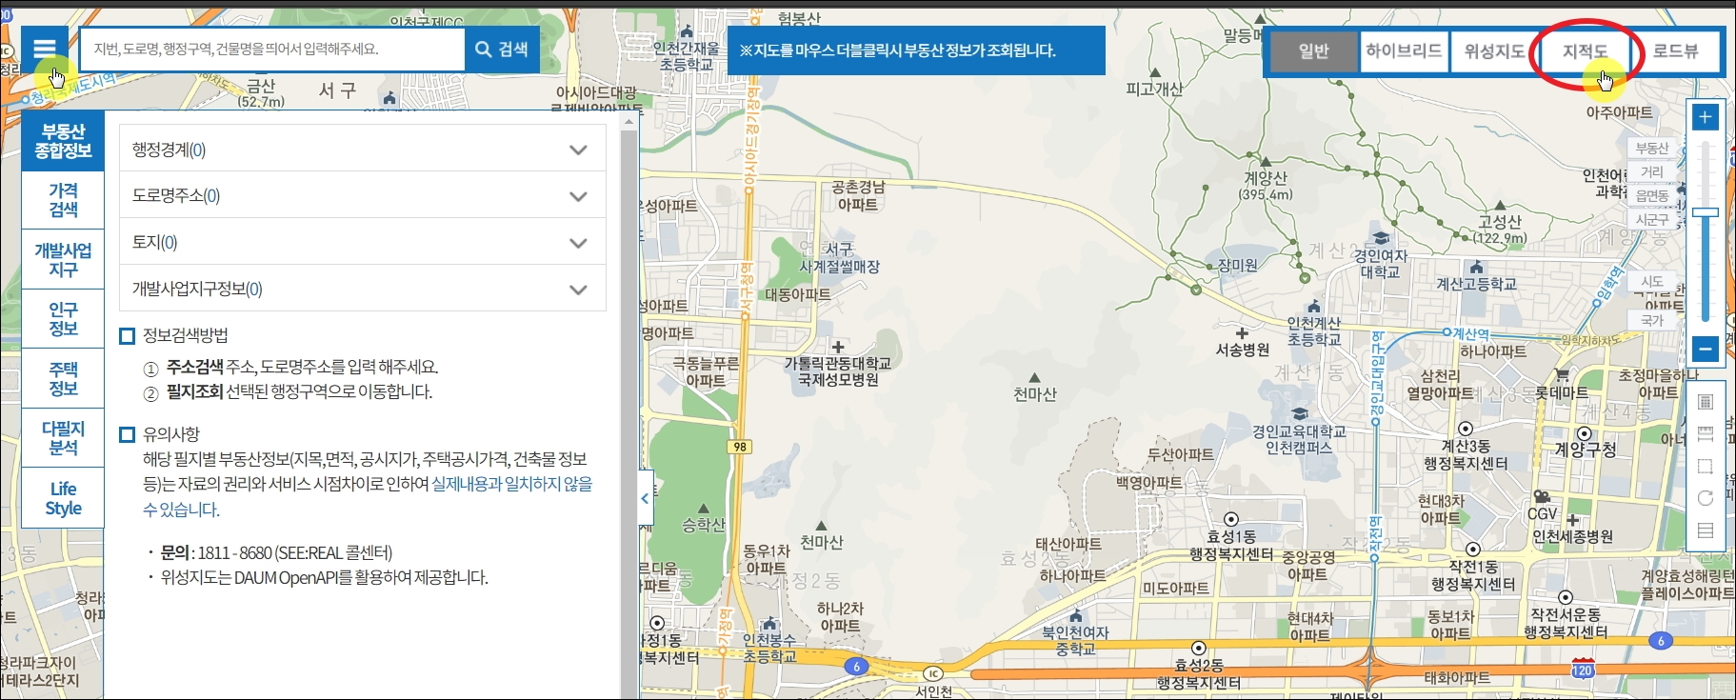Viewport: 1736px width, 700px height.
Task: Click the 경인교육대학교 인천캠퍼스 school icon
Action: point(1300,414)
